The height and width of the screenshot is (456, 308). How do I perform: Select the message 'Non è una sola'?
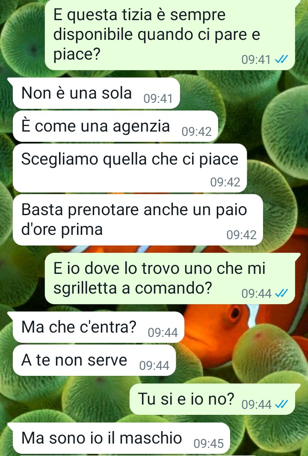(x=96, y=93)
